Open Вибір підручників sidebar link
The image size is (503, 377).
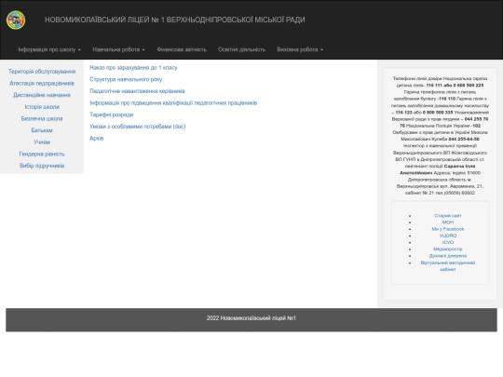42,166
